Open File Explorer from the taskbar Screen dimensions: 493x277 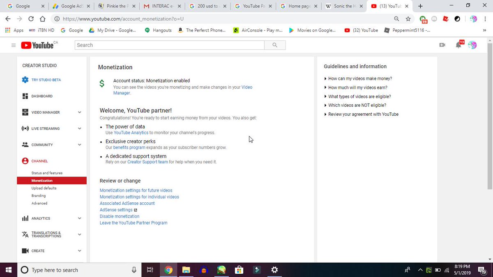click(186, 270)
